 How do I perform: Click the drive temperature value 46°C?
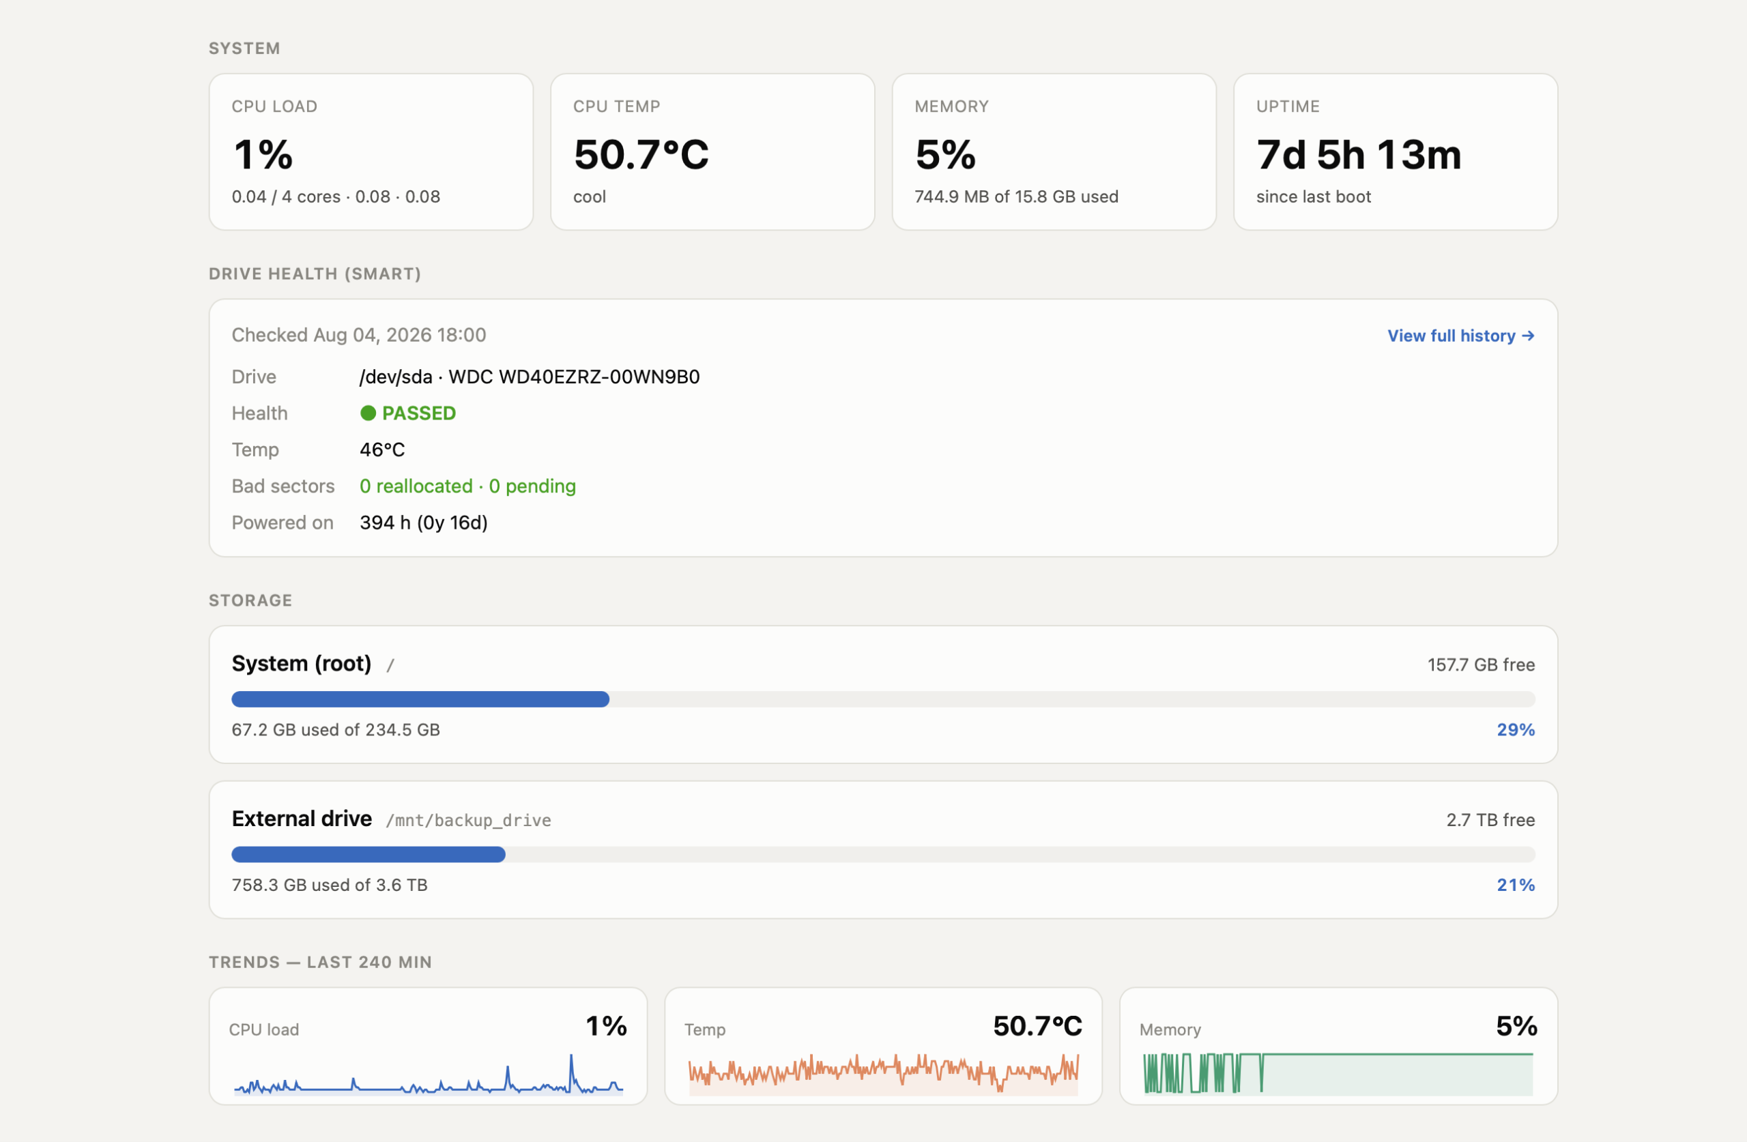[381, 449]
